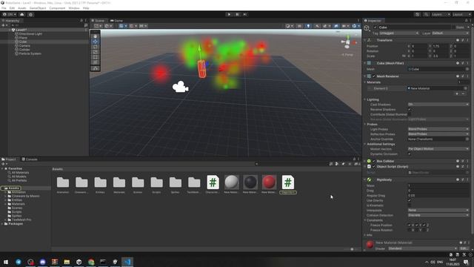Click the camera gizmo in scene view
This screenshot has height=267, width=474.
[181, 87]
